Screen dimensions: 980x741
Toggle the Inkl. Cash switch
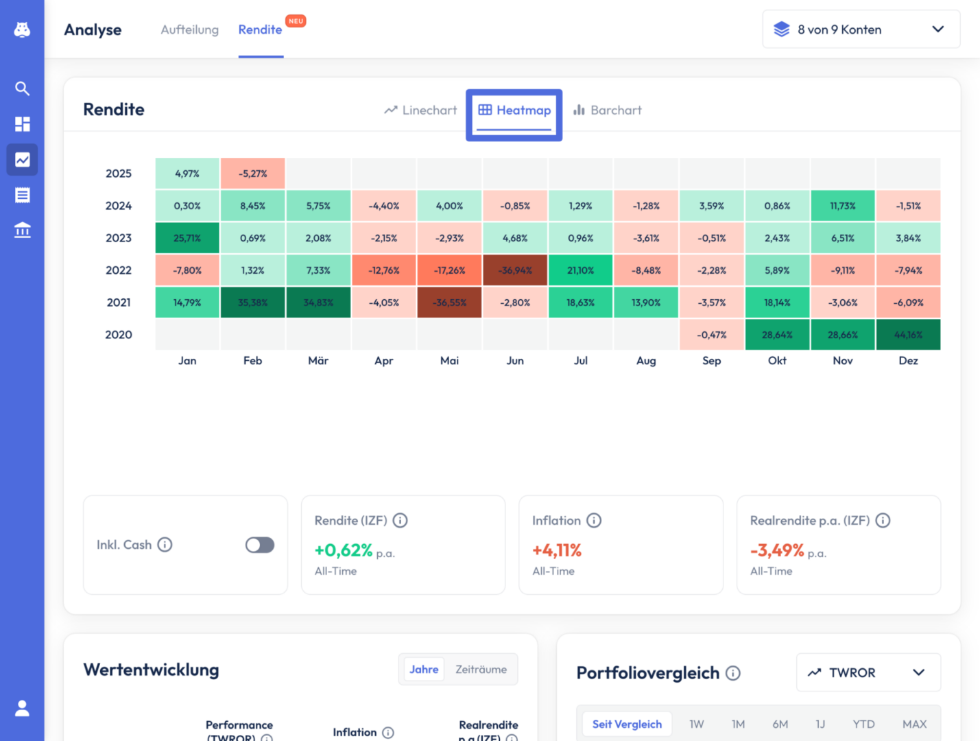coord(260,545)
